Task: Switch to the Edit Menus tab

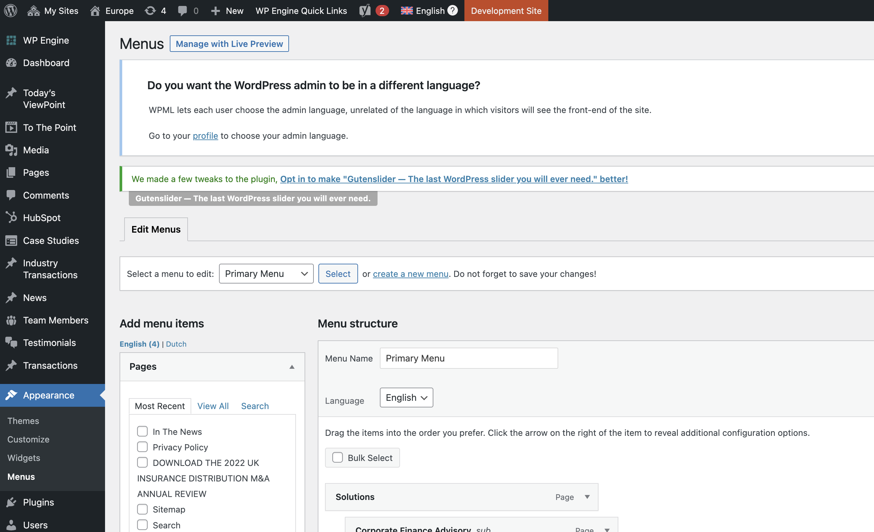Action: coord(156,229)
